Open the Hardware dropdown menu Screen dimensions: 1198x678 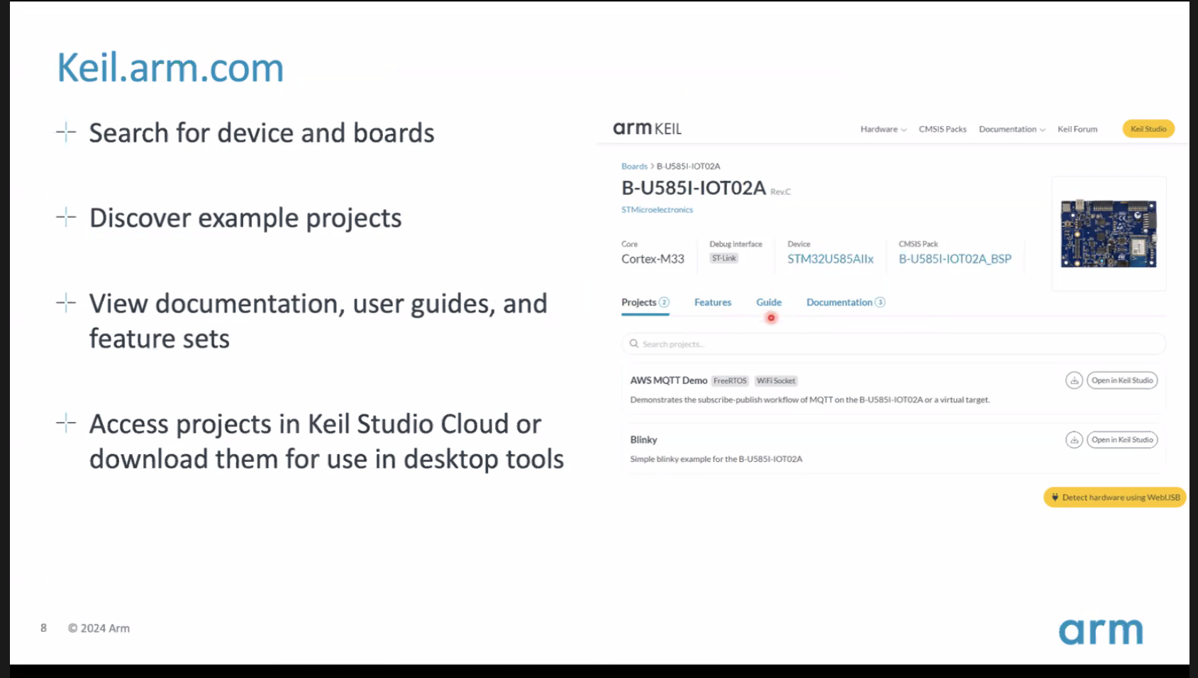883,129
